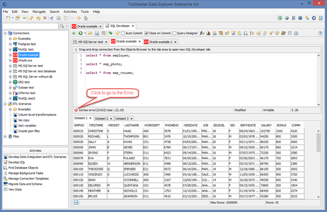Toggle the Auto Commit checkbox
Viewport: 327px width, 212px height.
point(123,33)
